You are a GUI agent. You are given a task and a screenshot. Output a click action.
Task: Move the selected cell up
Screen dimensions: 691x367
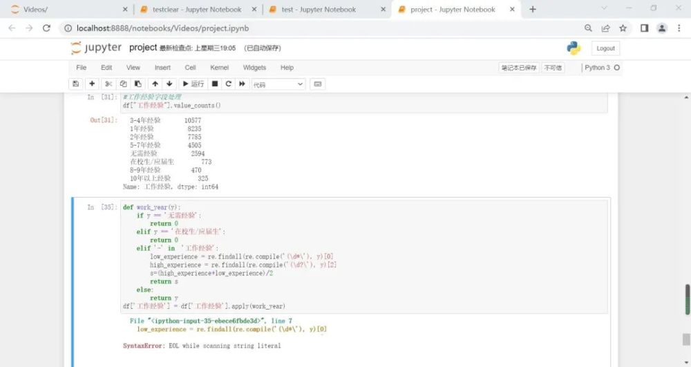pos(155,84)
